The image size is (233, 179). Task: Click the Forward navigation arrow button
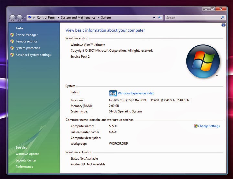click(x=19, y=18)
